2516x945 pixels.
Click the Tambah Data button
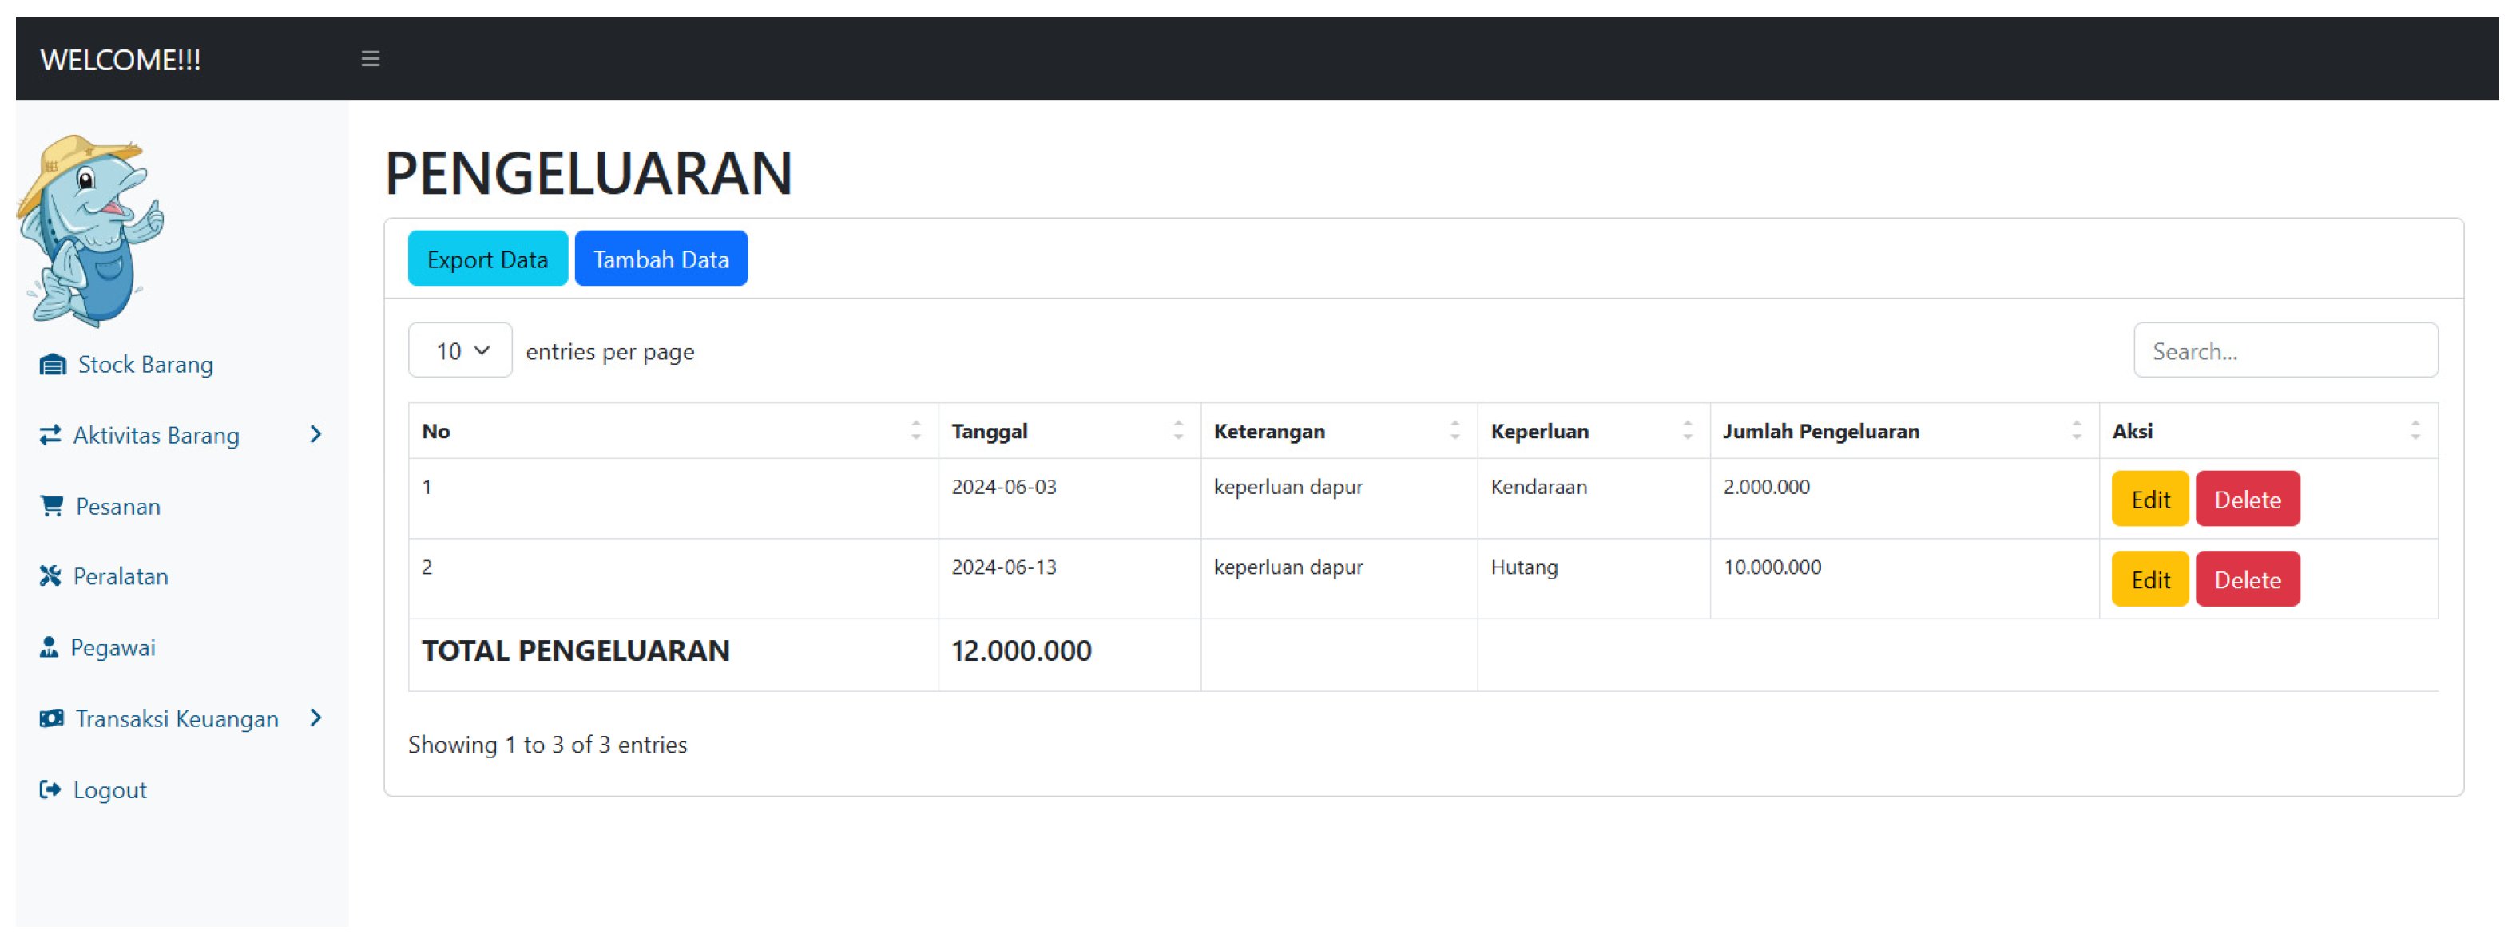(x=661, y=259)
